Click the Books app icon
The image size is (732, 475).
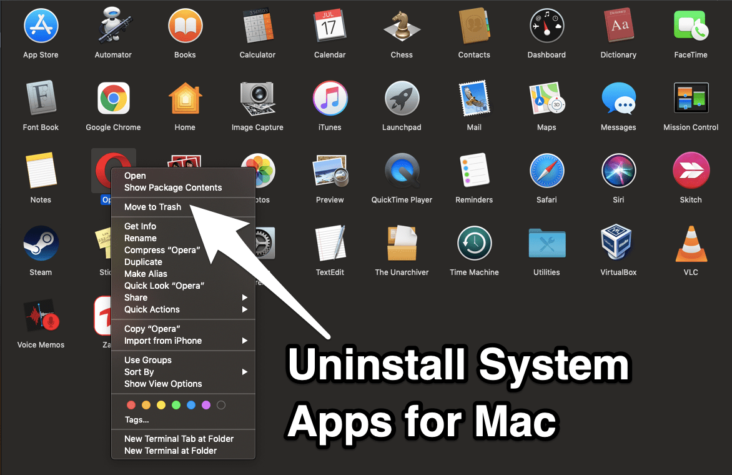click(x=185, y=26)
